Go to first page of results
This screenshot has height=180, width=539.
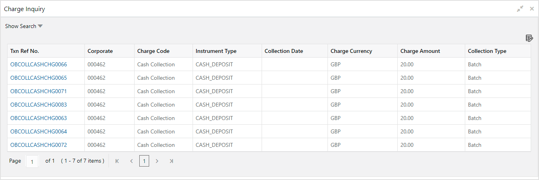(117, 161)
